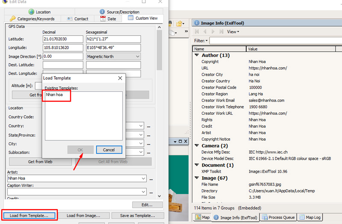Image resolution: width=342 pixels, height=224 pixels.
Task: Open the View dropdown in Image Info
Action: coord(233,32)
